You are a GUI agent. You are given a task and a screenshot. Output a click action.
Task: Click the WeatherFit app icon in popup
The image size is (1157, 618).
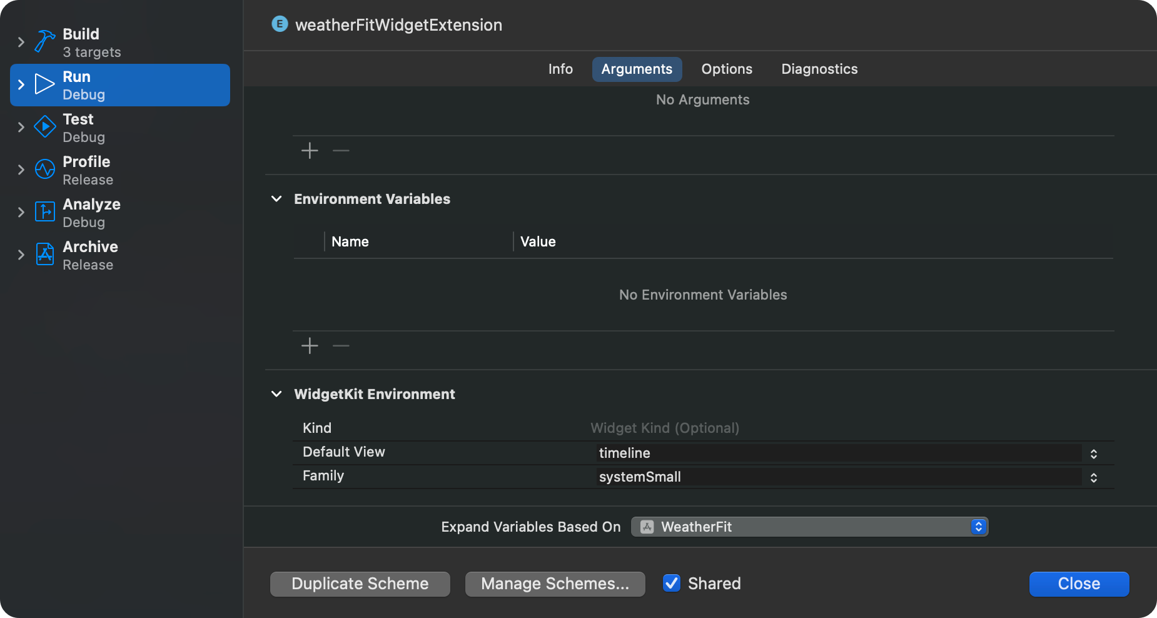click(x=647, y=527)
